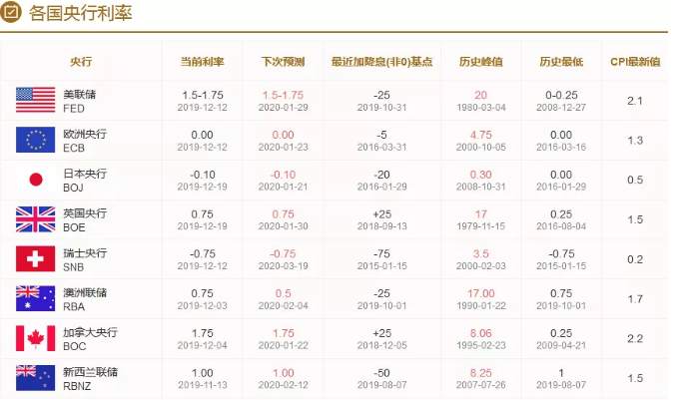Click the New Zealand flag icon
The image size is (684, 400).
pyautogui.click(x=35, y=378)
